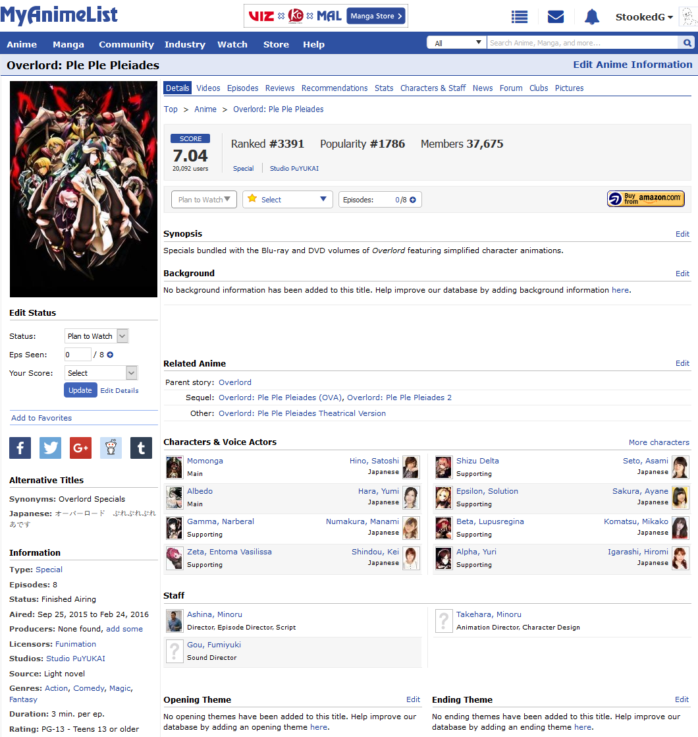698x737 pixels.
Task: Open the star score Select dropdown
Action: (x=288, y=200)
